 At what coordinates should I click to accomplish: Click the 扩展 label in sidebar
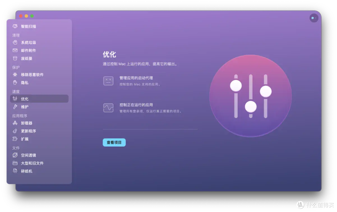[25, 139]
